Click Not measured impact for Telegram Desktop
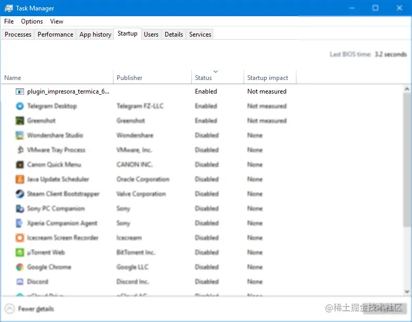The height and width of the screenshot is (322, 412). tap(267, 106)
